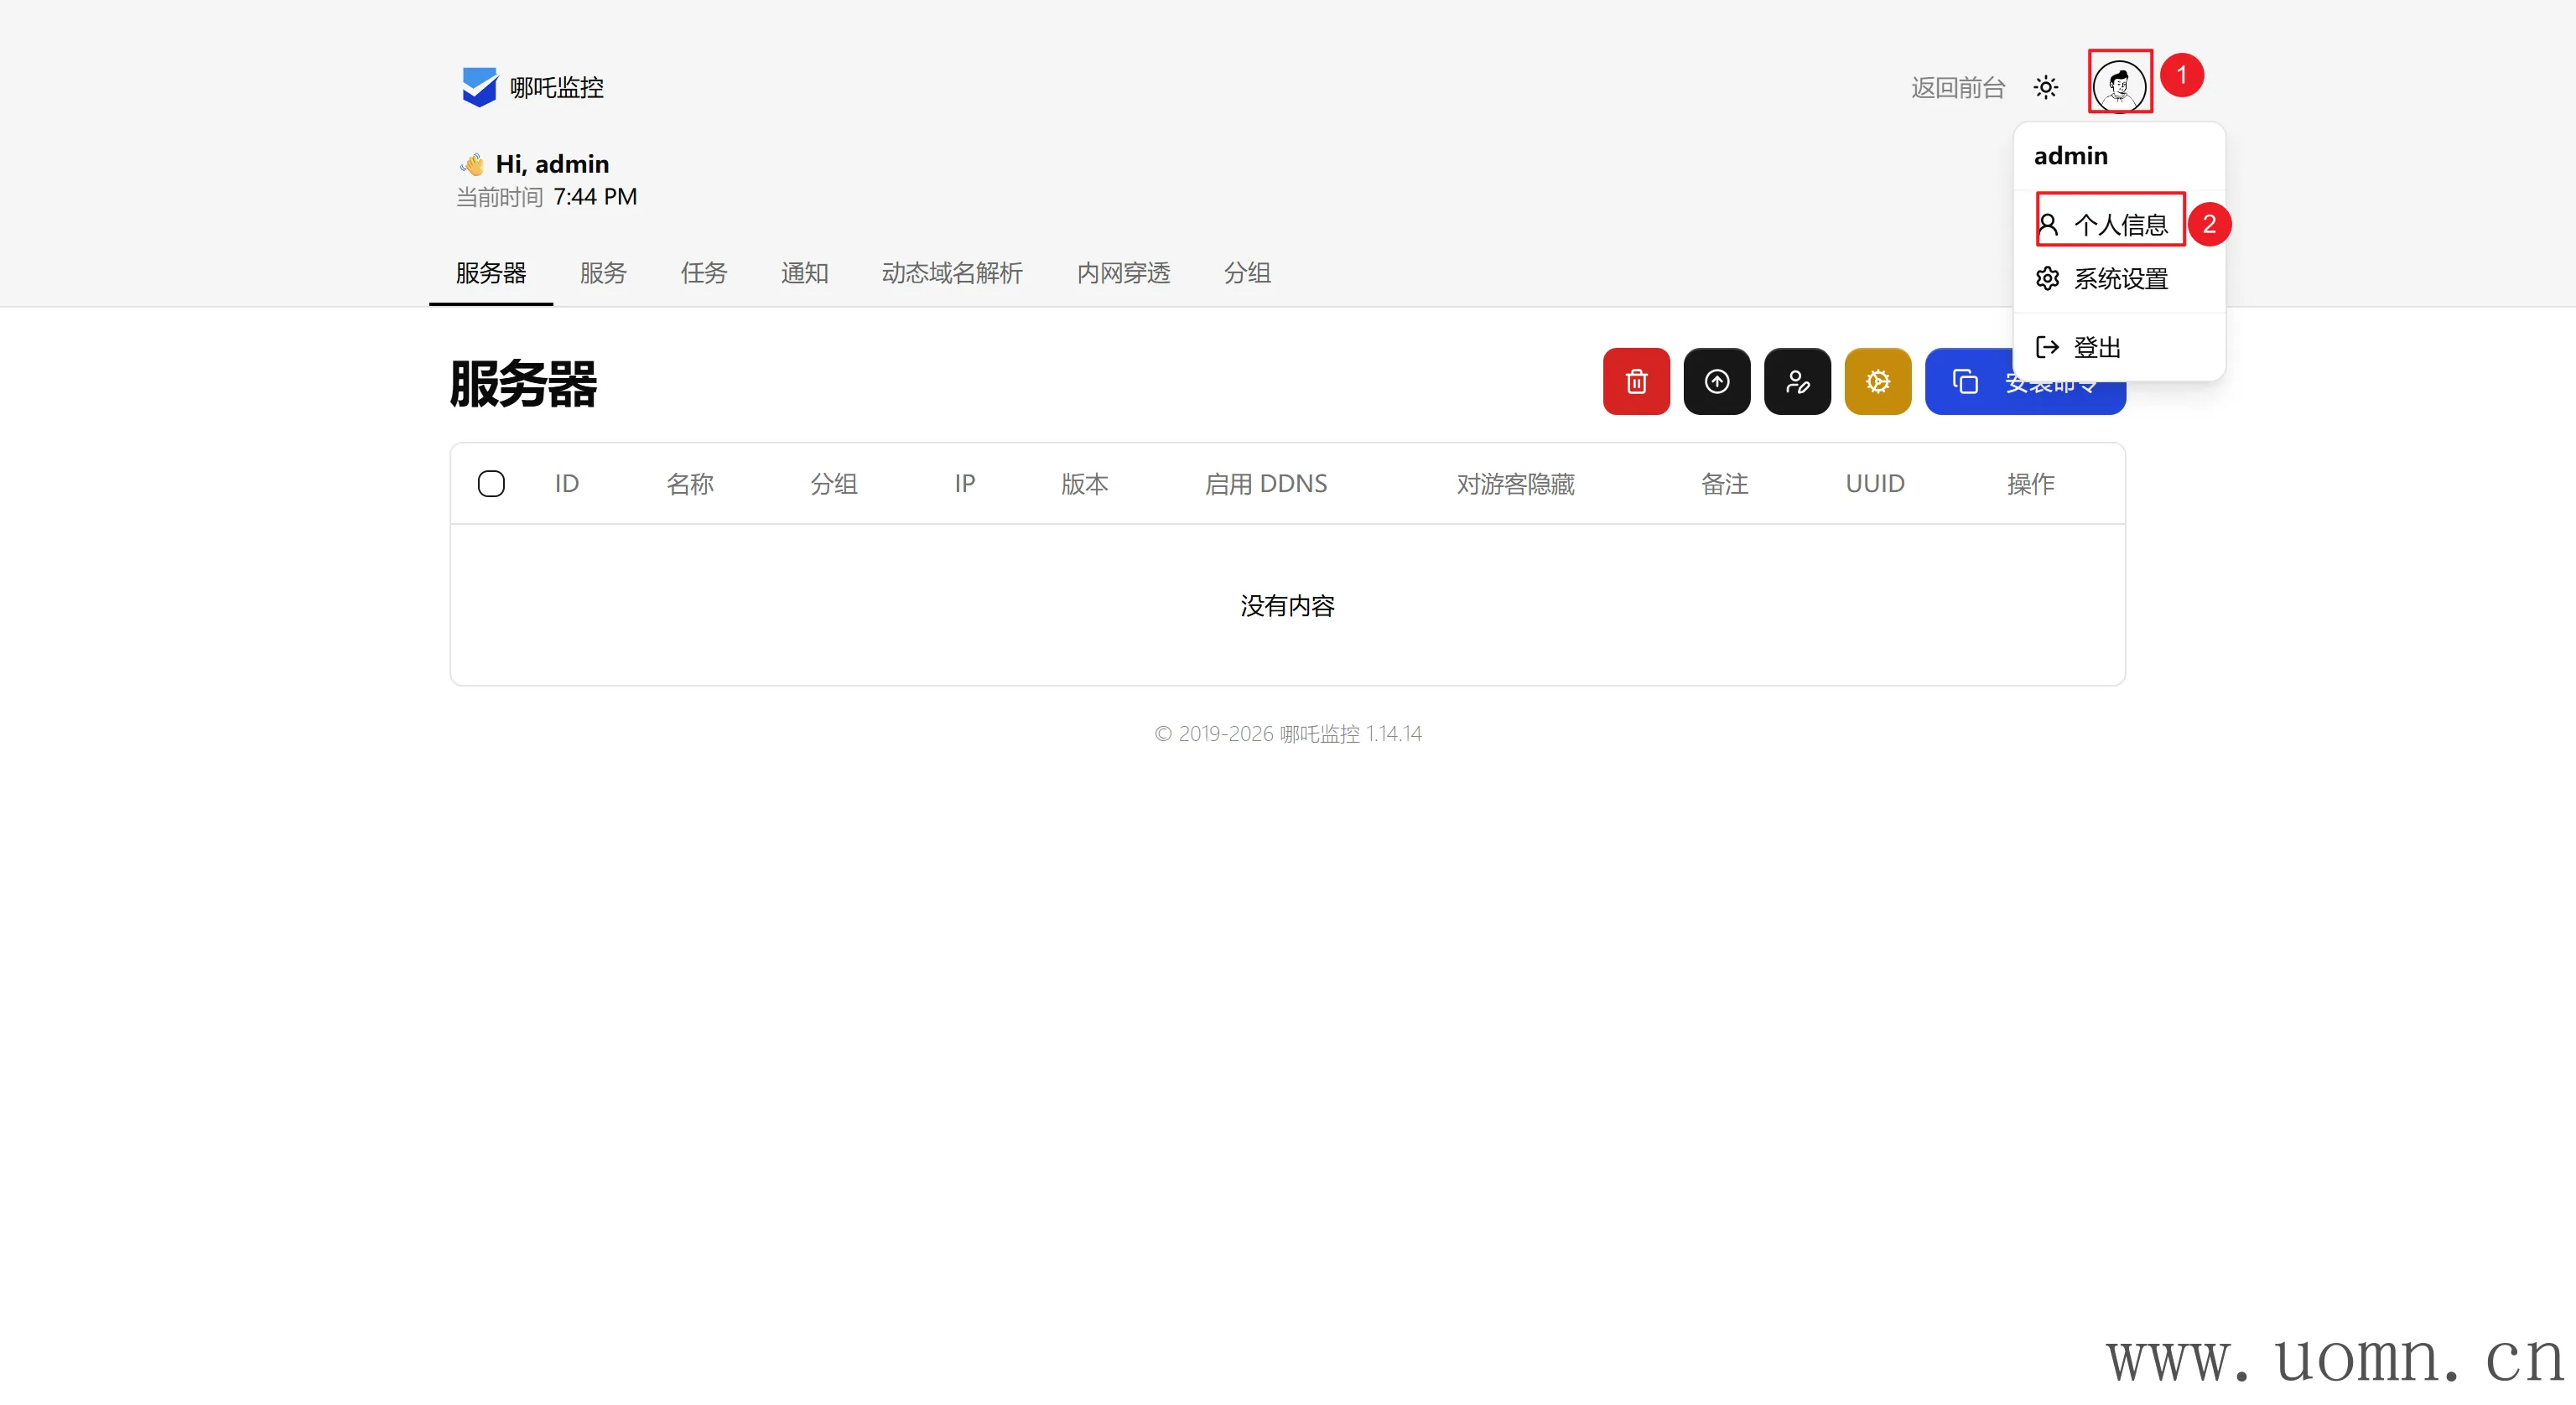Click the red trash delete button
This screenshot has width=2576, height=1405.
click(1636, 381)
